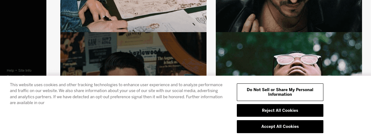Viewport: 371px width, 139px height.
Task: Open the photo of man before posters
Action: [x=133, y=54]
